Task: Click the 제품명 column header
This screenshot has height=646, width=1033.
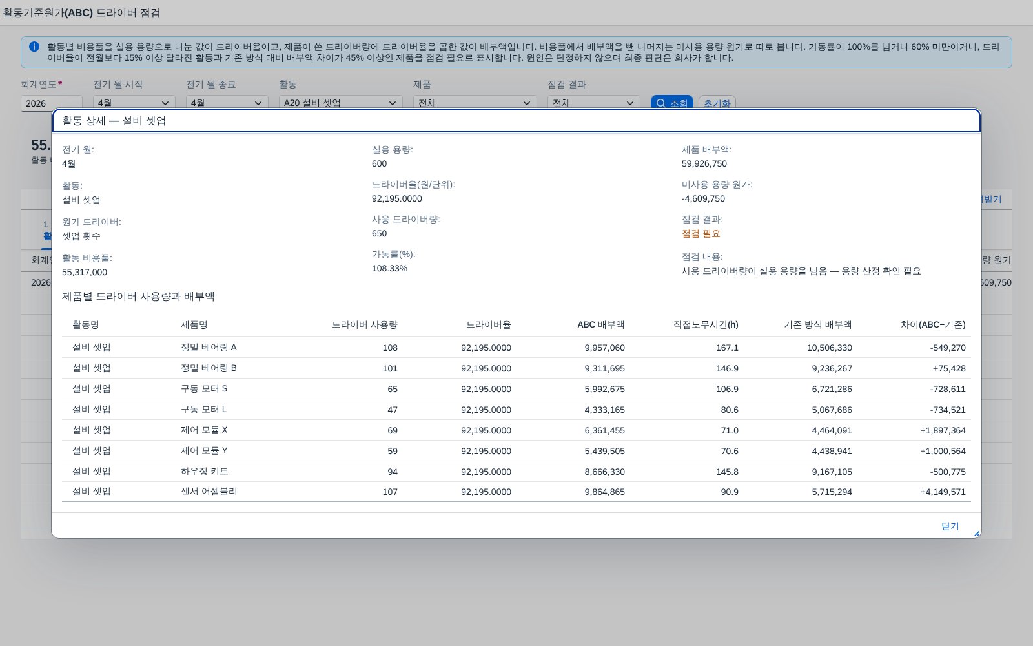Action: 194,325
